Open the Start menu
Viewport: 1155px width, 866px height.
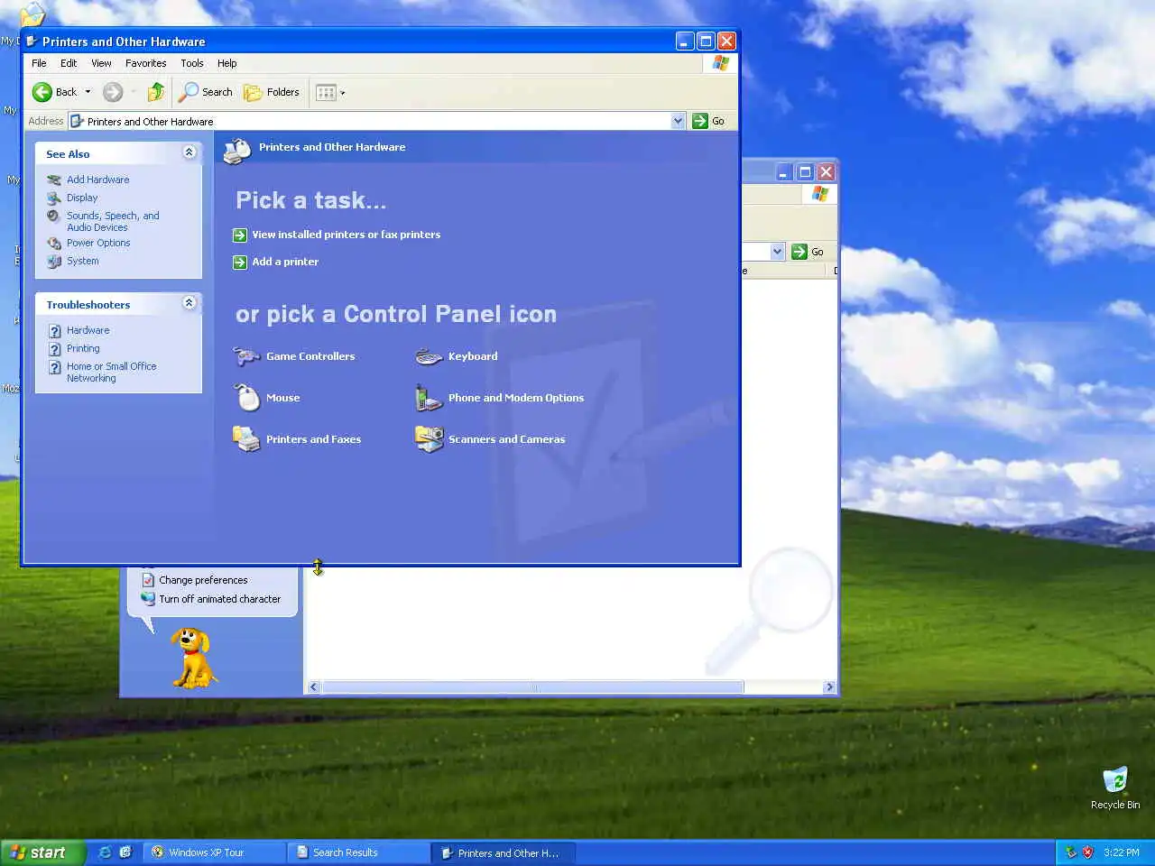pos(42,852)
